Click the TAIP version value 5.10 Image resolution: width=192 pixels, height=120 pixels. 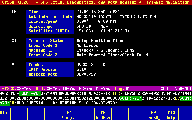point(81,69)
